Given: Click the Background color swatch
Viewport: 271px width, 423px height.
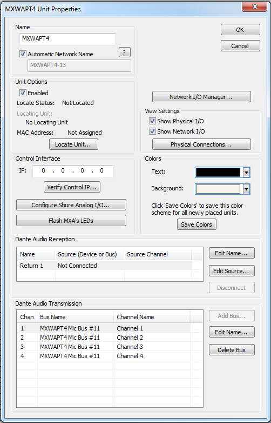Looking at the screenshot, I should 218,189.
